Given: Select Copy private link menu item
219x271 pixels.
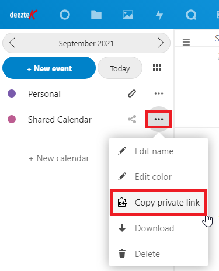Looking at the screenshot, I should [158, 203].
